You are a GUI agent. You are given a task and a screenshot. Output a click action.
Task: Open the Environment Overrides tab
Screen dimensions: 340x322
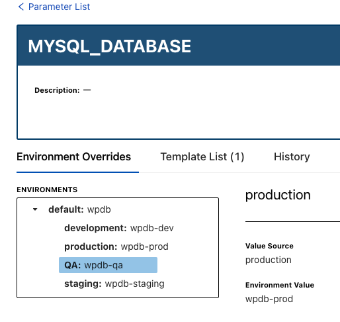tap(73, 157)
